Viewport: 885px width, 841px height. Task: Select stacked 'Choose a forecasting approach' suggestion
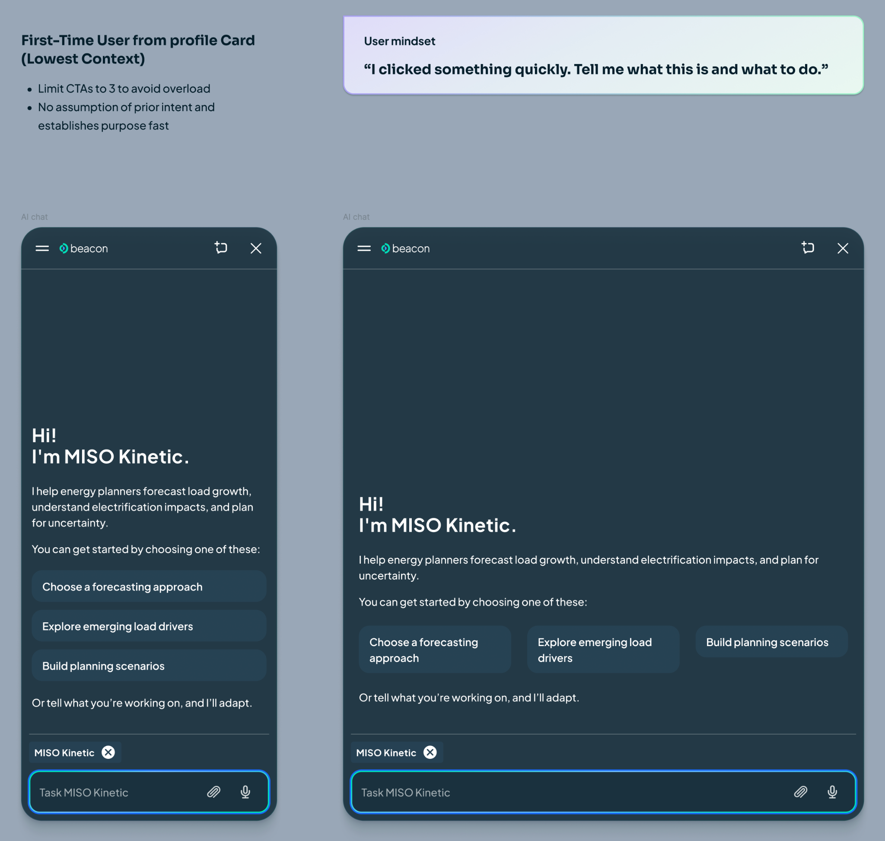click(x=149, y=586)
